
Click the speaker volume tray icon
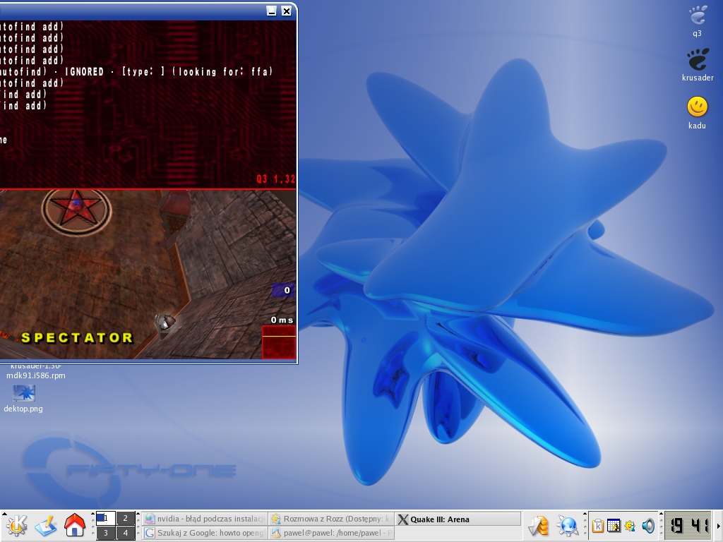tap(648, 526)
